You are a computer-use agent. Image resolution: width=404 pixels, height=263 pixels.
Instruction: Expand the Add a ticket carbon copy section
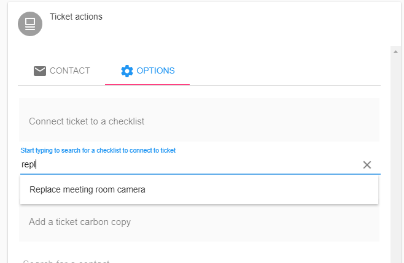(199, 222)
